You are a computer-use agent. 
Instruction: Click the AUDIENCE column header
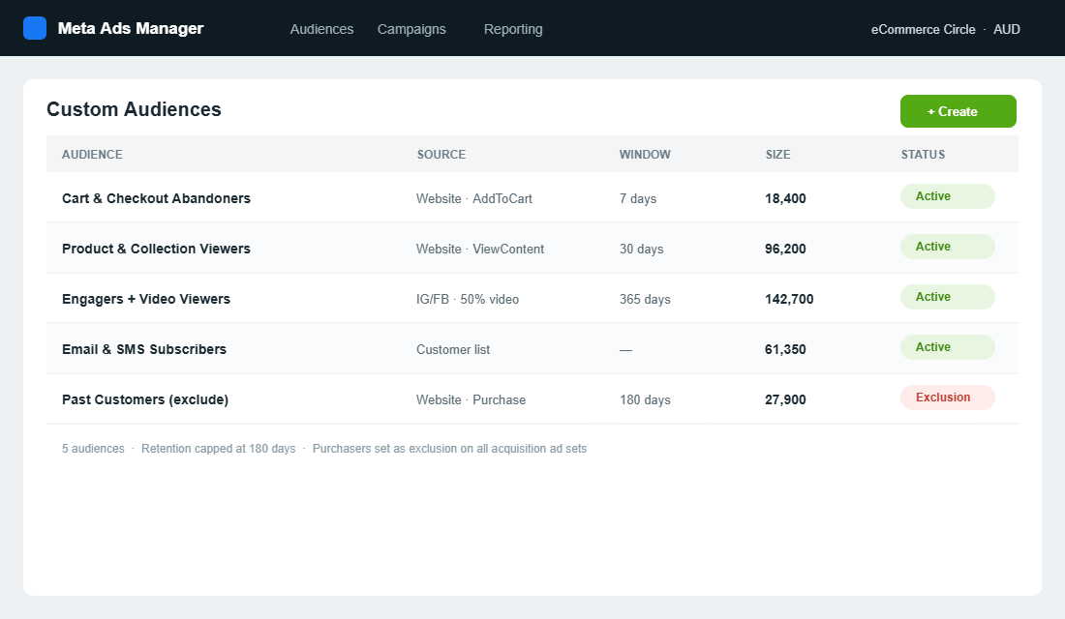[x=92, y=154]
